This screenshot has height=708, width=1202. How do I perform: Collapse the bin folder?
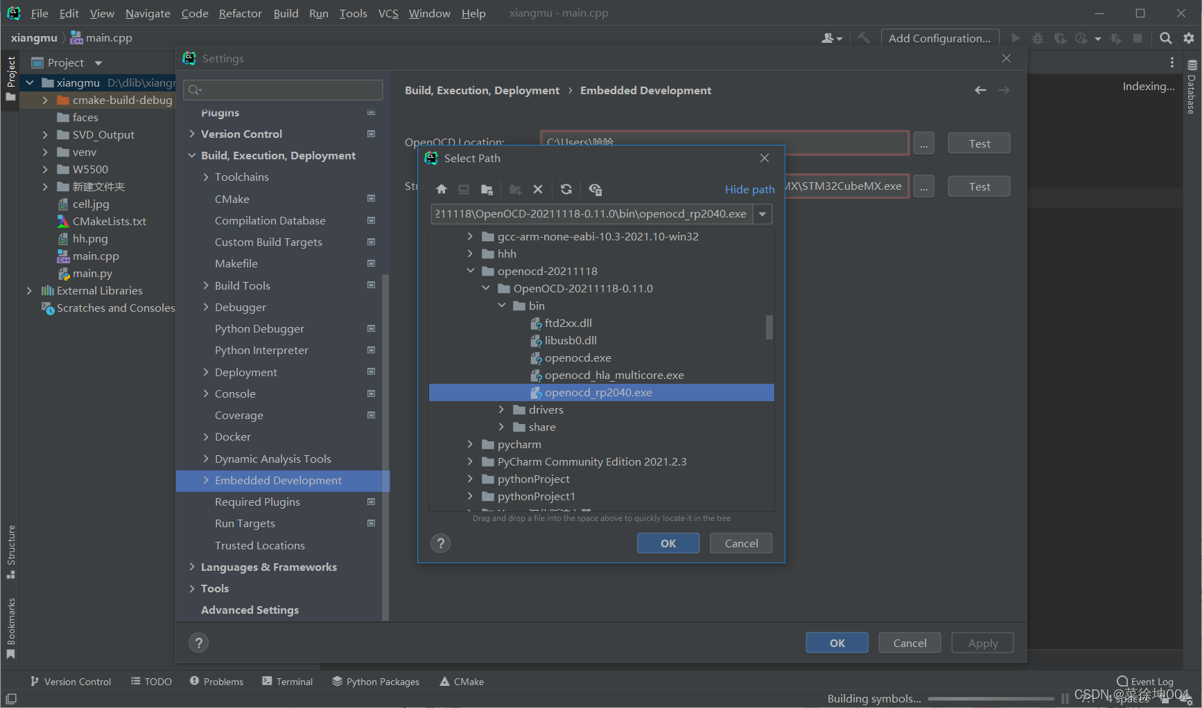[502, 306]
